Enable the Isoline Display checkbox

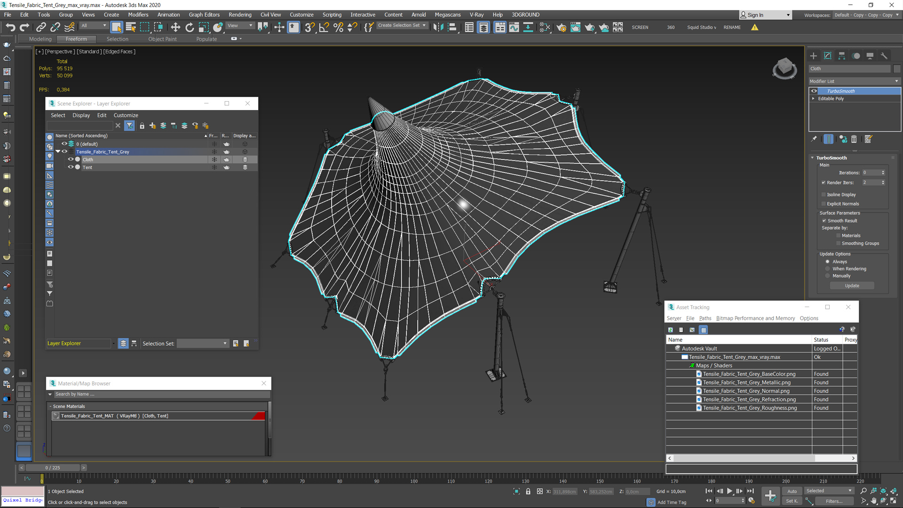tap(824, 194)
